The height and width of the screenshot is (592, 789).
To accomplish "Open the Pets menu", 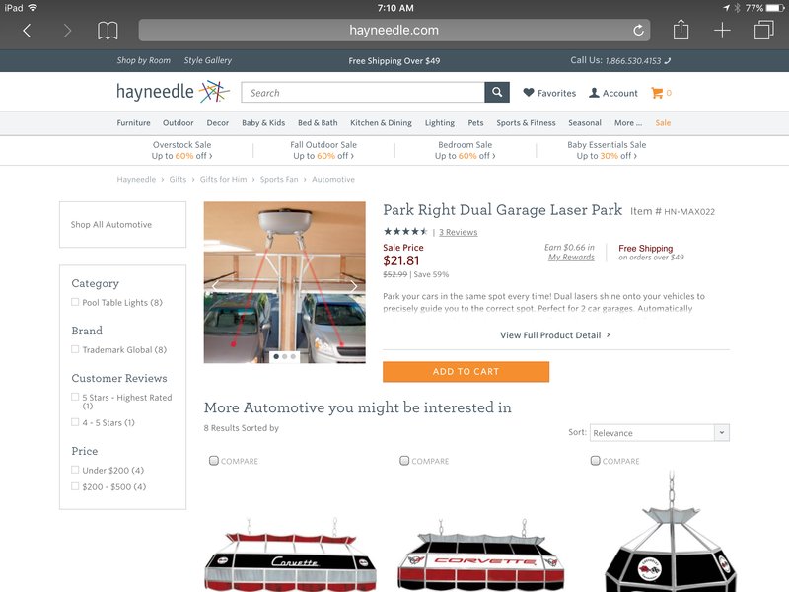I will pos(475,122).
